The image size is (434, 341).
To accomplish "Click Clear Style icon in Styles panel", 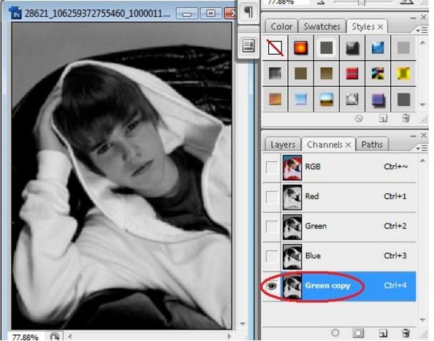I will pyautogui.click(x=359, y=118).
